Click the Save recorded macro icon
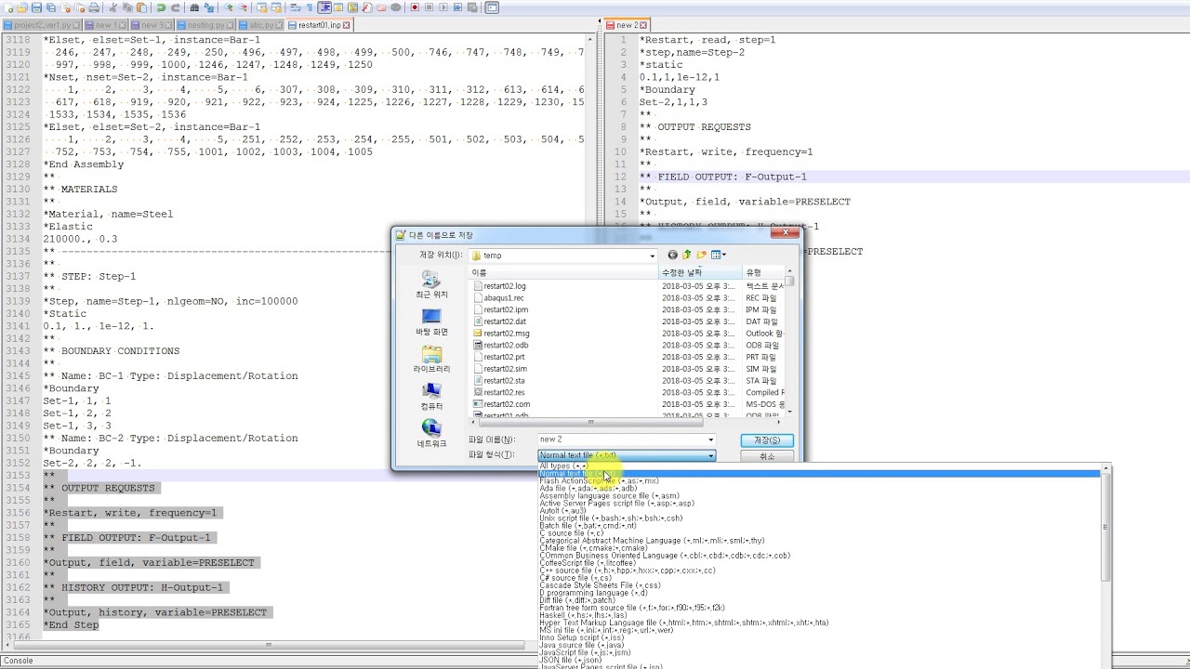 click(x=472, y=7)
